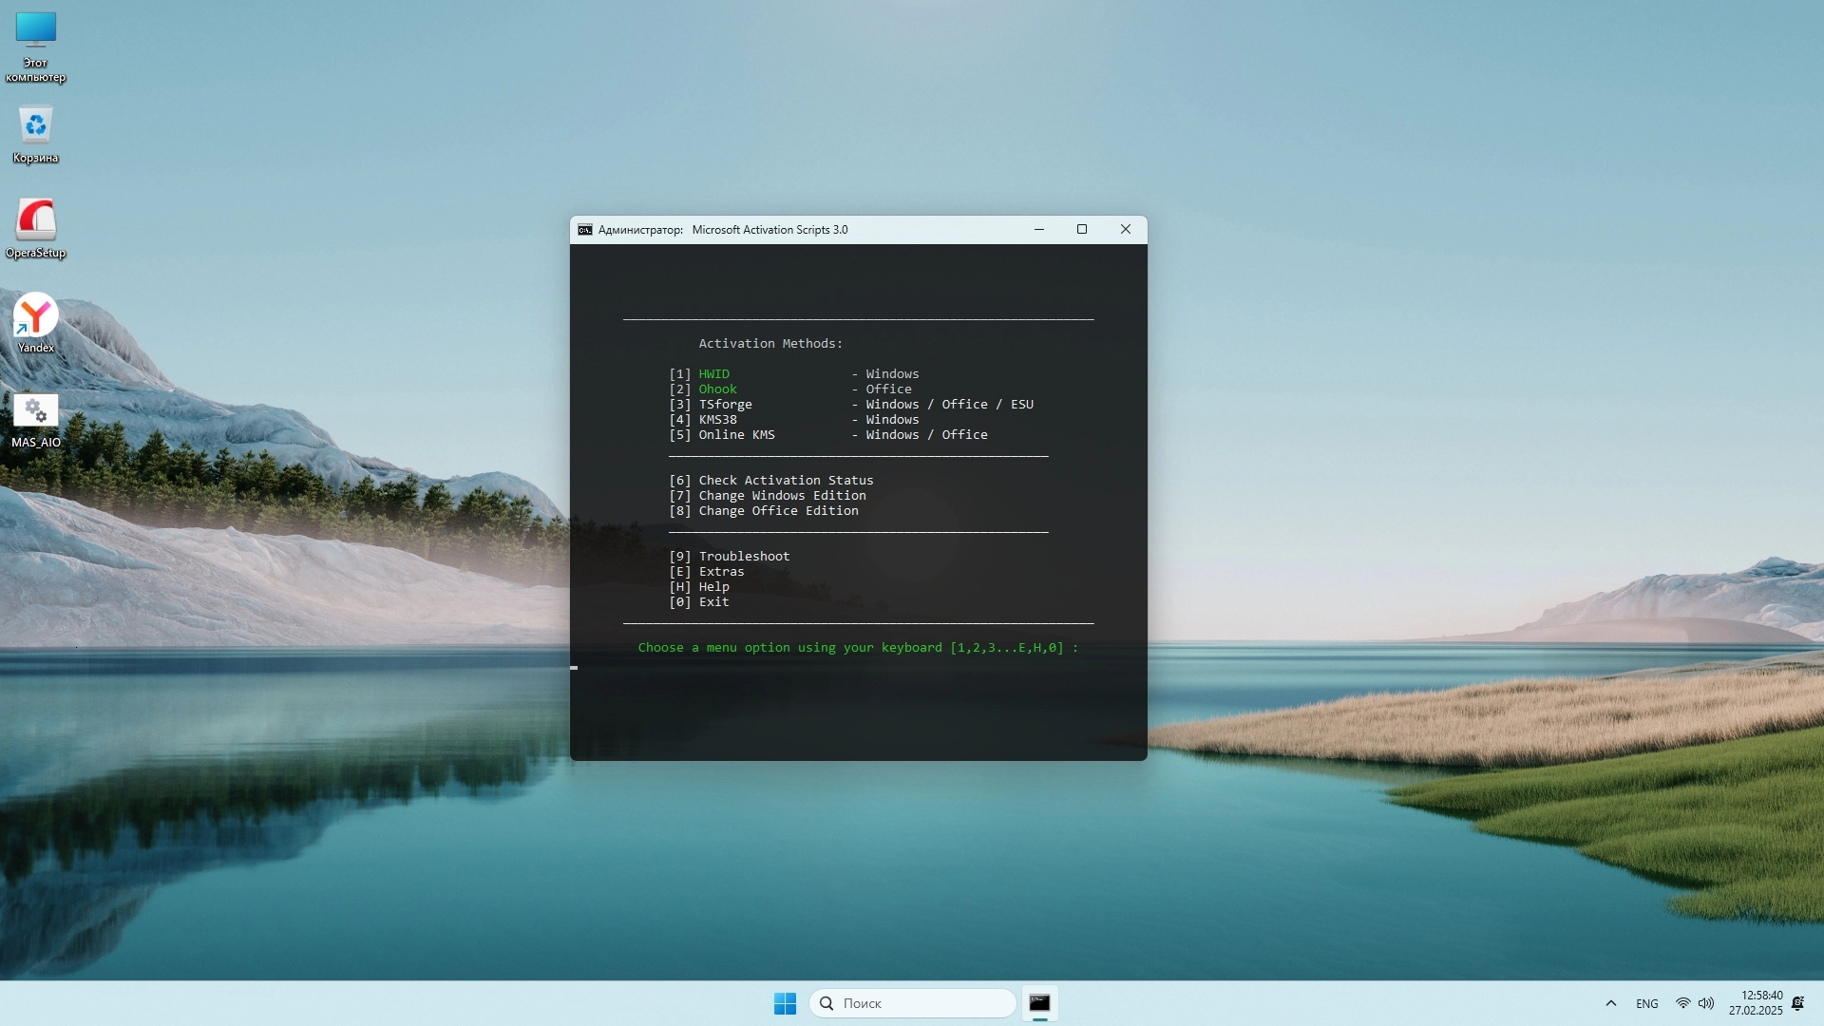This screenshot has height=1026, width=1824.
Task: Click the Activation Methods heading
Action: click(770, 344)
